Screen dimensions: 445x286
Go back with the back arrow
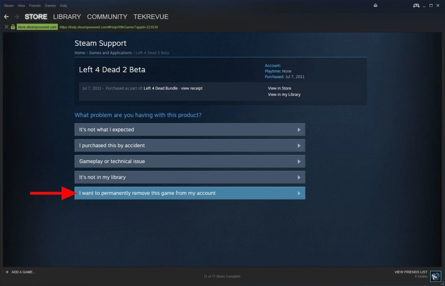pyautogui.click(x=6, y=17)
